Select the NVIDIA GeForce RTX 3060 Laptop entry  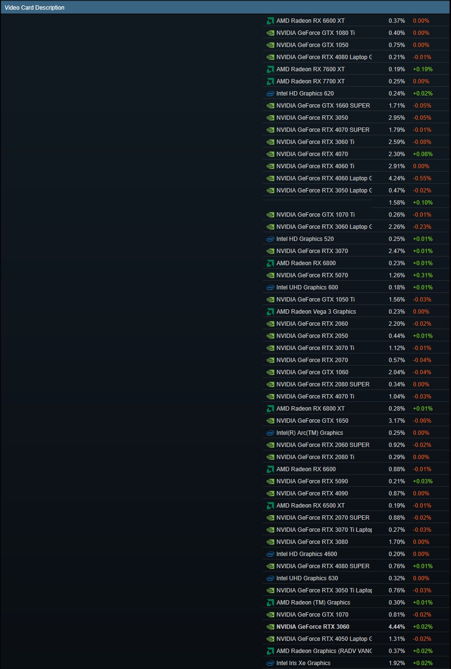[324, 227]
